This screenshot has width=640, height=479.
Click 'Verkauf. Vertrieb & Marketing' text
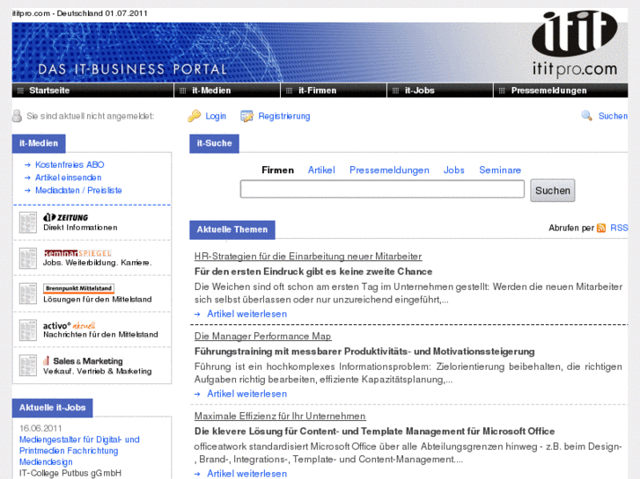(97, 371)
